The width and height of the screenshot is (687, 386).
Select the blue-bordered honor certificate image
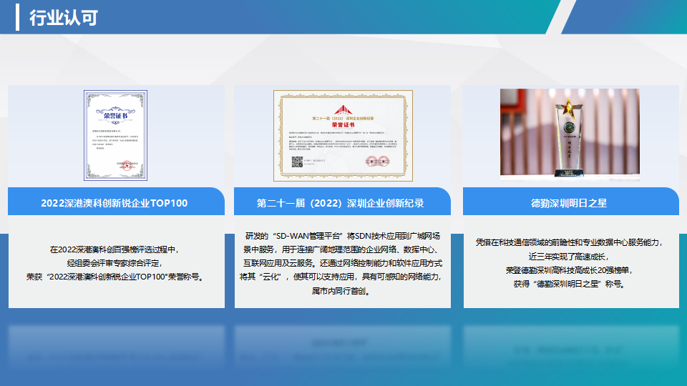115,136
